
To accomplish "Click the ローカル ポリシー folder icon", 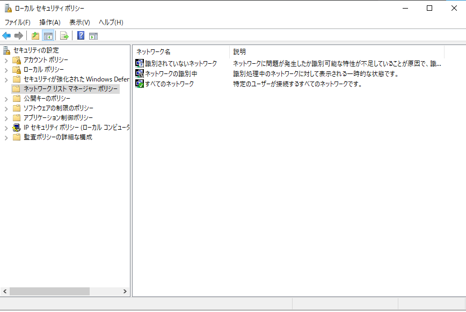I will point(17,70).
